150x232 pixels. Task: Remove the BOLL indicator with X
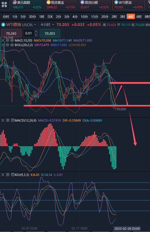click(x=3, y=45)
